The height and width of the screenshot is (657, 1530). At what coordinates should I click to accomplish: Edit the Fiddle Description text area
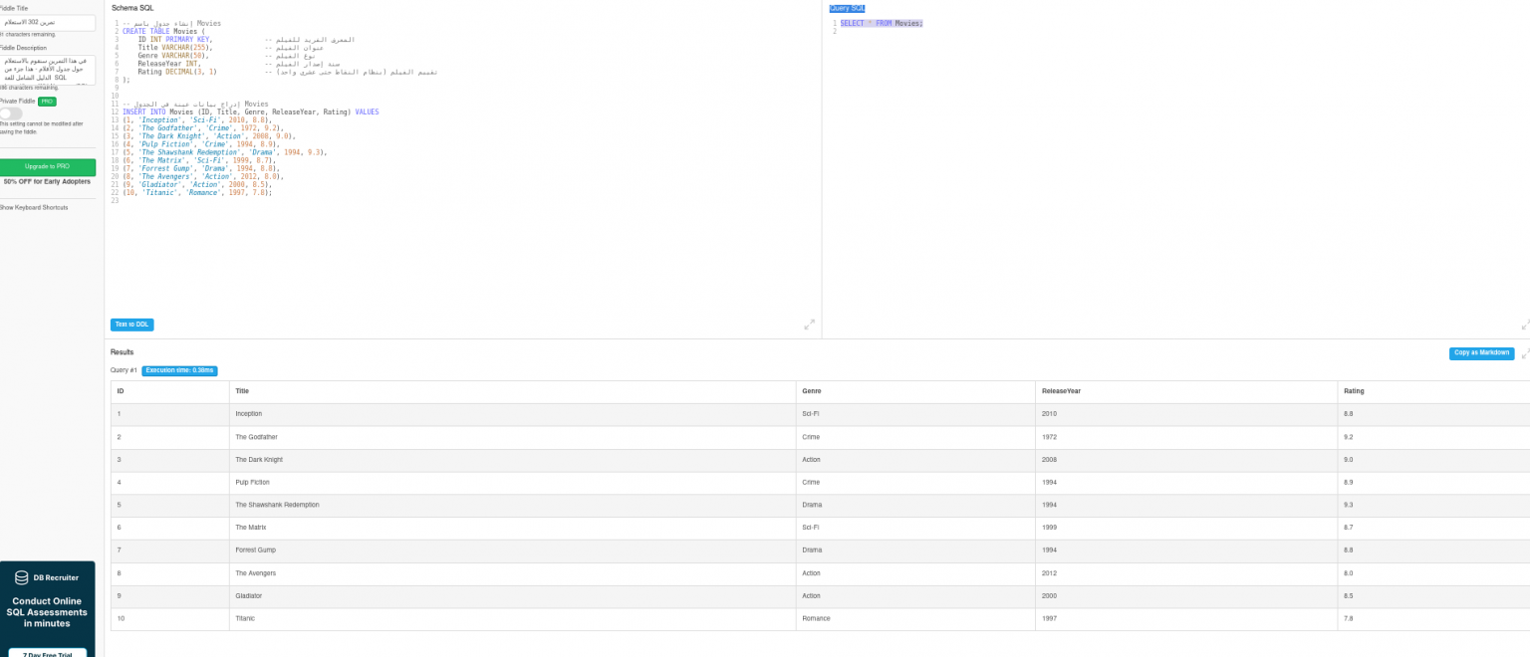[47, 70]
